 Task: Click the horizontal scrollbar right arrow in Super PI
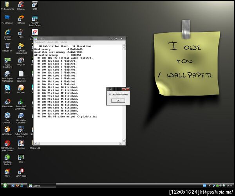[121, 143]
